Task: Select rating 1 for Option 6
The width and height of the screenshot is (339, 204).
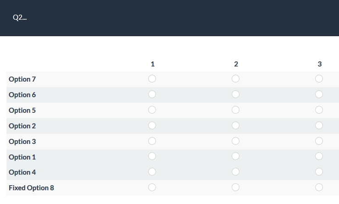Action: (x=152, y=94)
